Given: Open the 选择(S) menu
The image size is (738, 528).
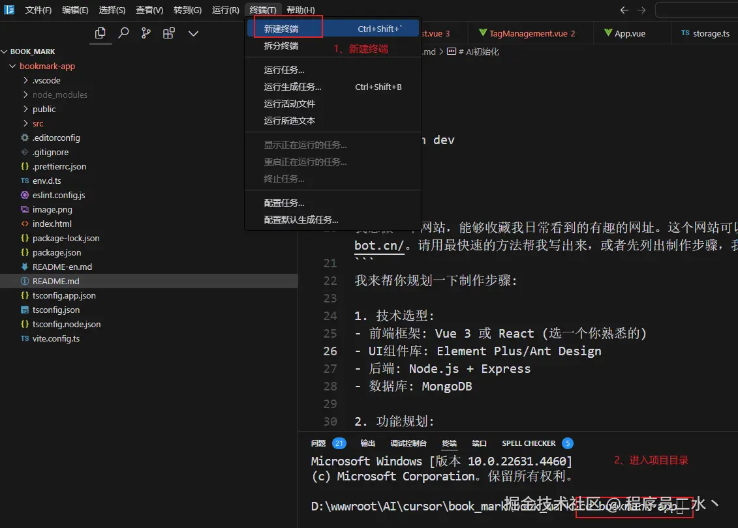Looking at the screenshot, I should pos(112,10).
